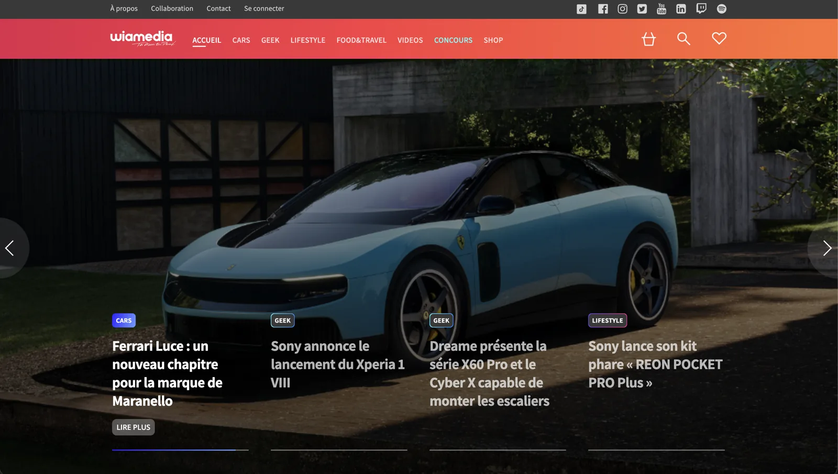Go to previous slide with left arrow
Screen dimensions: 838x474
coord(9,248)
